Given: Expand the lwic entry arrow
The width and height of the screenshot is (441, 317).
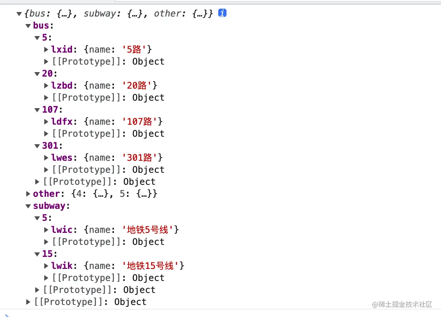Looking at the screenshot, I should click(46, 229).
